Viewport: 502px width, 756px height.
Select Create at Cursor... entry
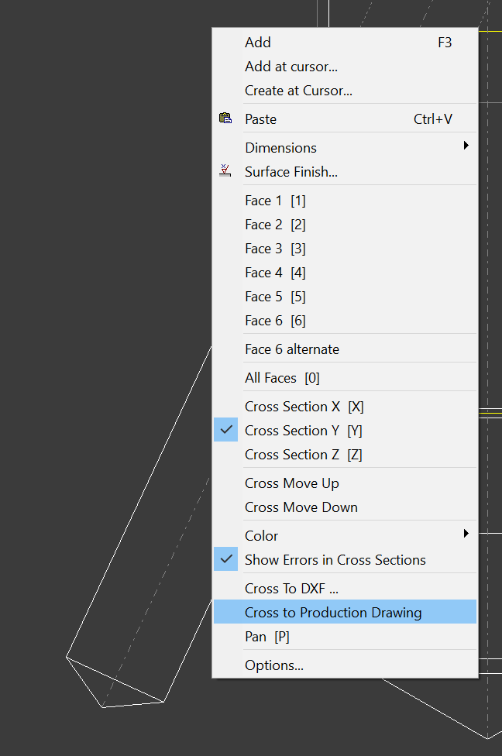tap(345, 91)
